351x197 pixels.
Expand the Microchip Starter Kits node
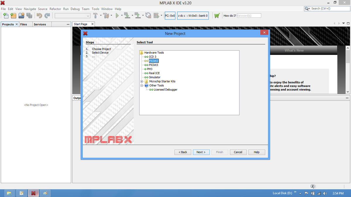pos(142,81)
